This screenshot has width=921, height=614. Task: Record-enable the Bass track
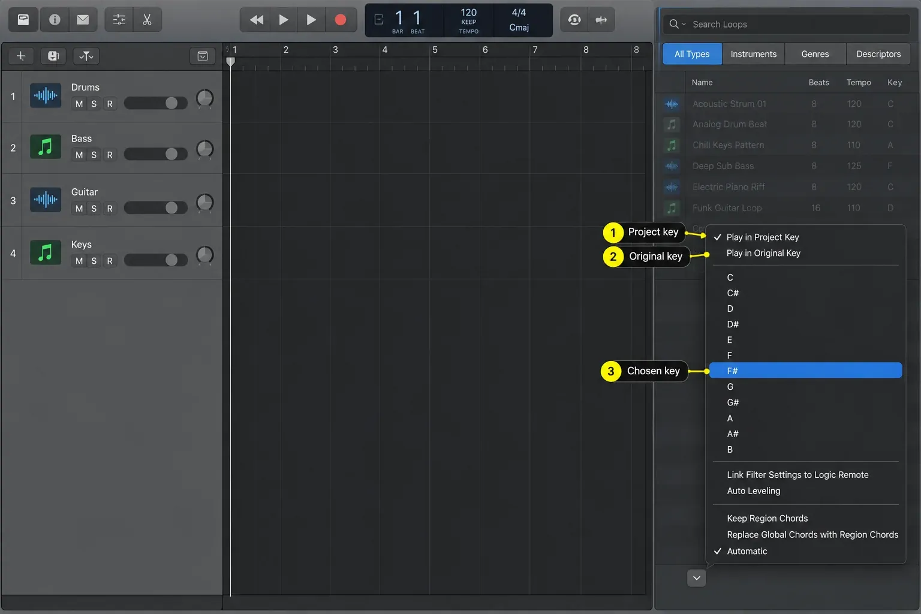pos(110,155)
